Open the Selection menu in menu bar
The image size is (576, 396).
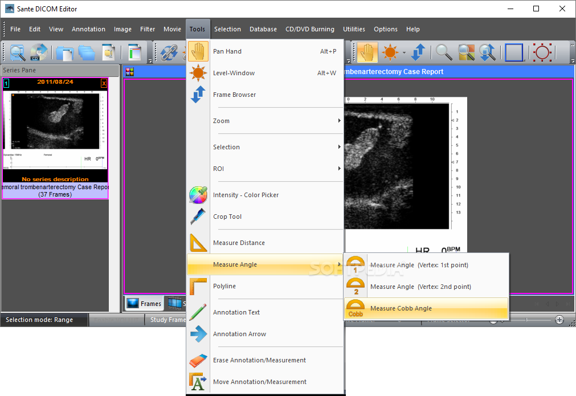click(x=228, y=29)
